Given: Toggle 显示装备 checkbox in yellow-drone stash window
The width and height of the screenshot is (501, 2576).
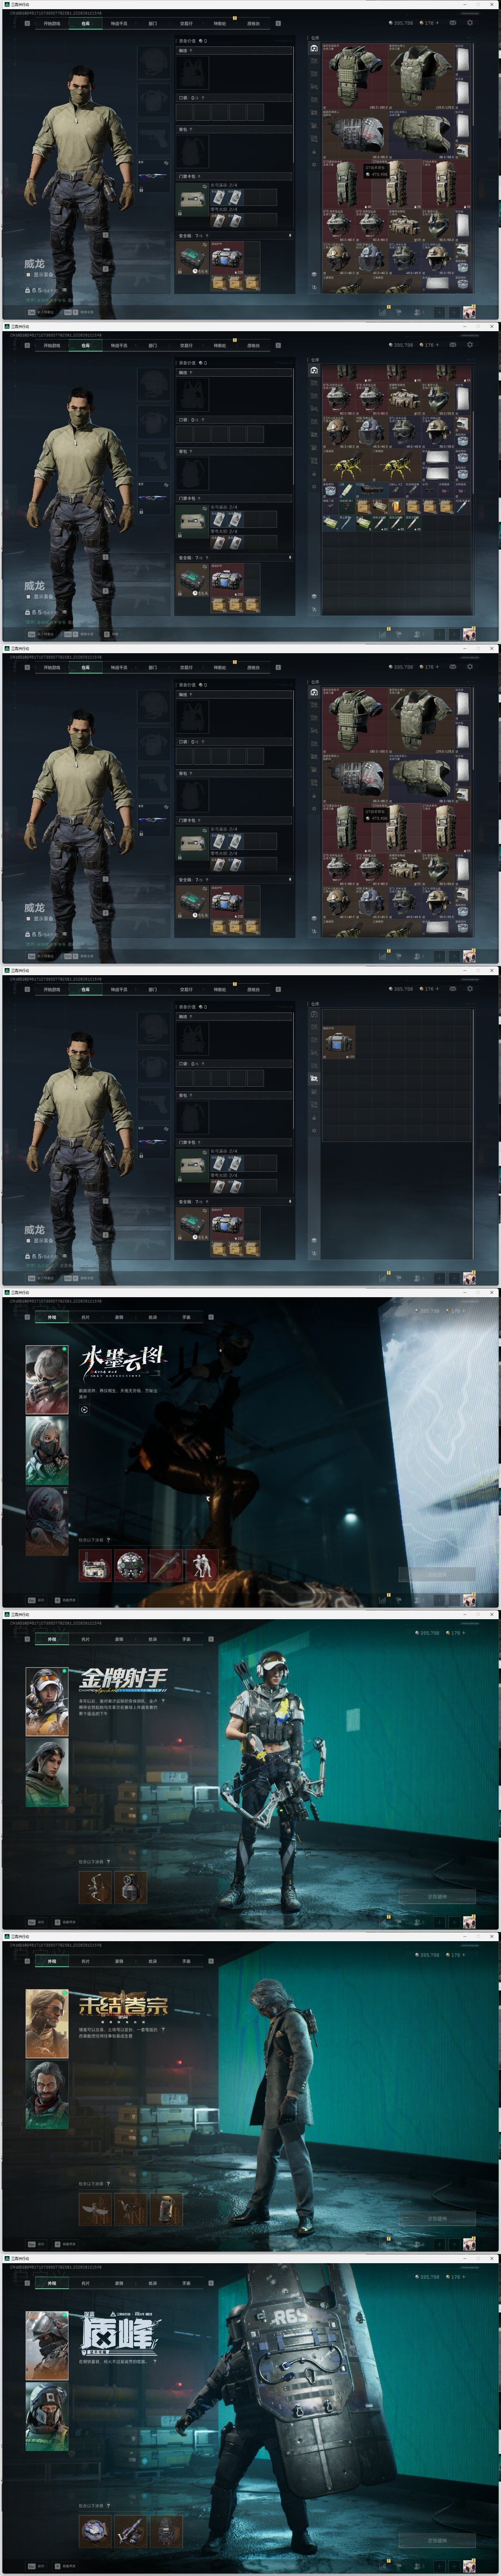Looking at the screenshot, I should click(29, 597).
